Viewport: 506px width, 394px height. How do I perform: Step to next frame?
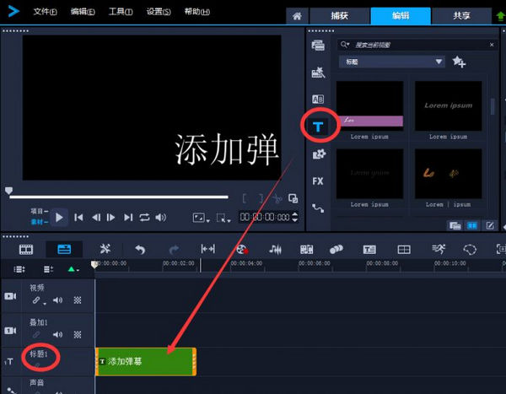click(x=110, y=218)
